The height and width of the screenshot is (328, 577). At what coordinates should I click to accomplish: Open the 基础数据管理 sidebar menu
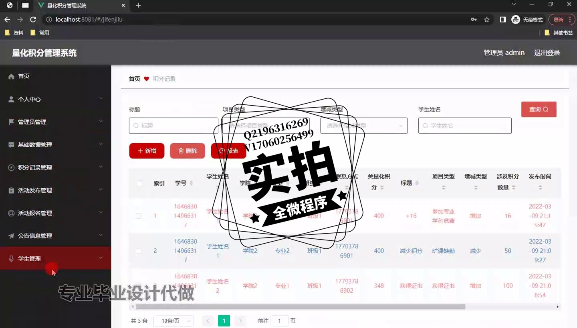tap(55, 144)
